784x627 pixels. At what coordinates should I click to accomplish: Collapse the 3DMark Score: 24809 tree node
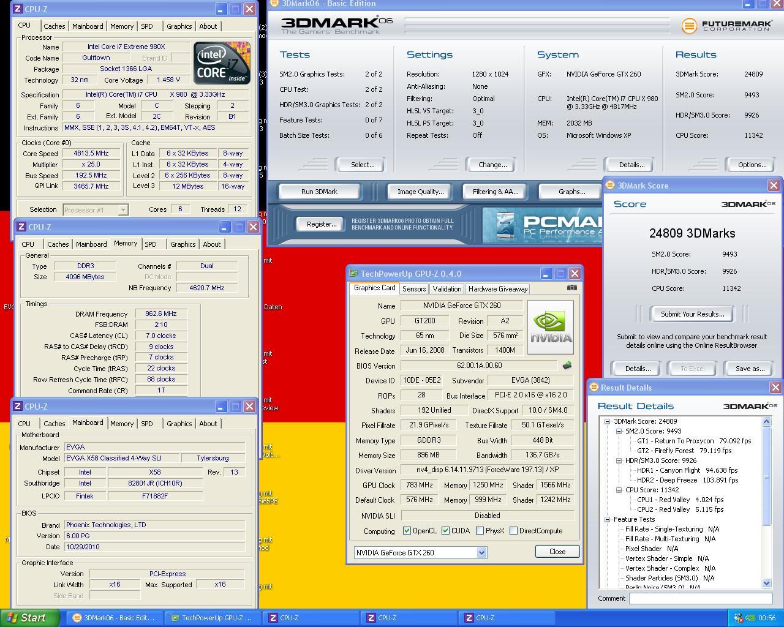tap(607, 421)
